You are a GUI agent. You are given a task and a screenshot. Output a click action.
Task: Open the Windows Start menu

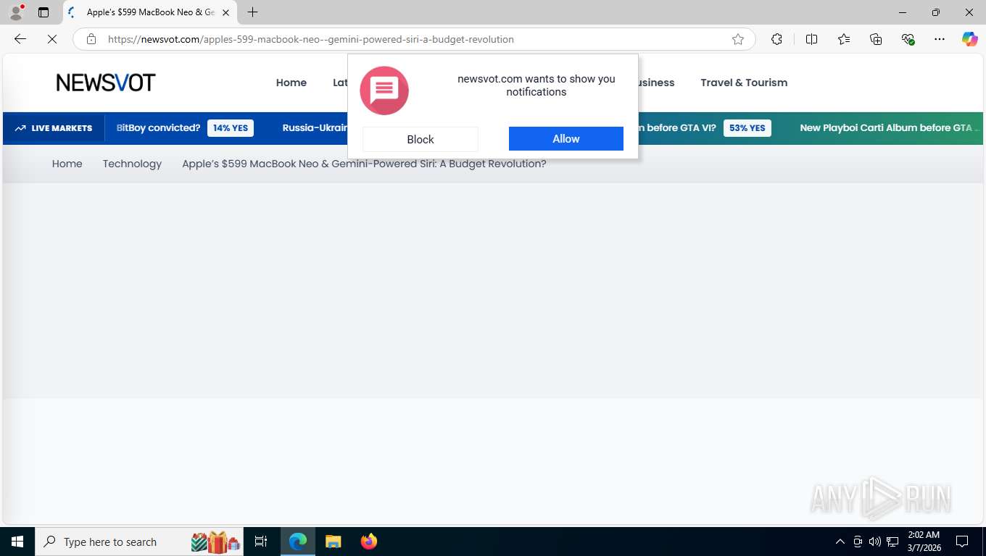17,542
